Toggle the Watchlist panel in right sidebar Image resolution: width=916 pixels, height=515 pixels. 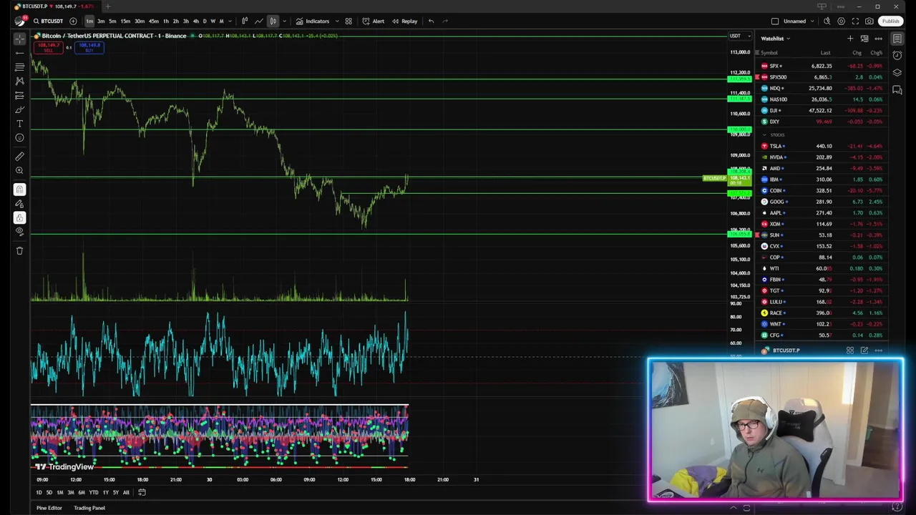point(897,39)
